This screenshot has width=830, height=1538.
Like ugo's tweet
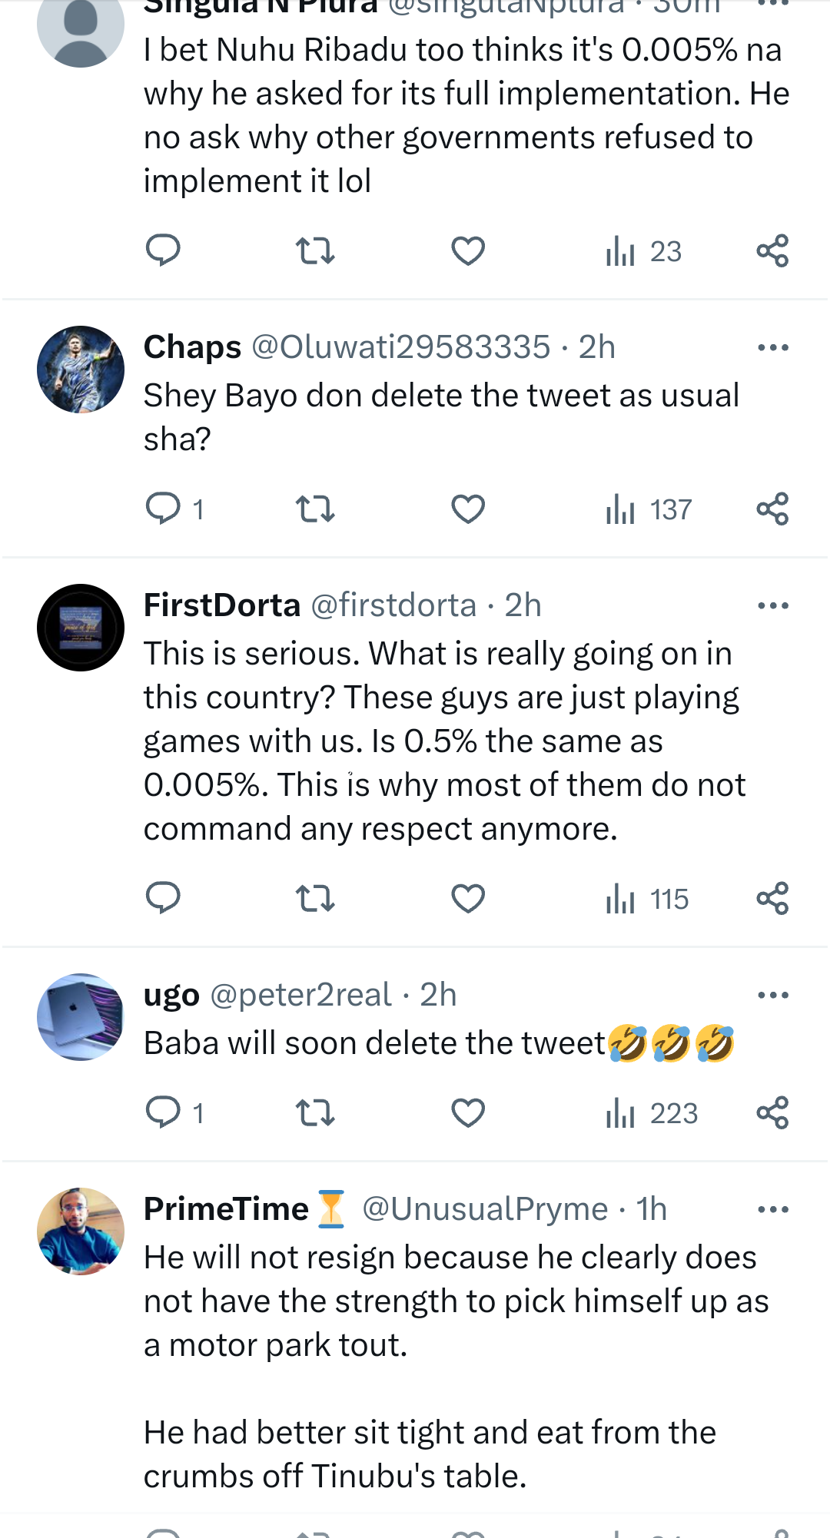(x=467, y=1112)
